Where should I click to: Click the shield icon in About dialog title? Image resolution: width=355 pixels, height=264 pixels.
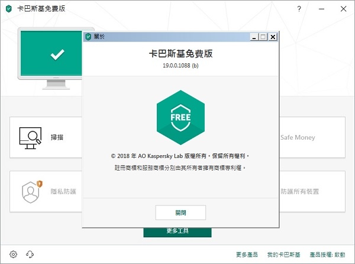pos(88,37)
